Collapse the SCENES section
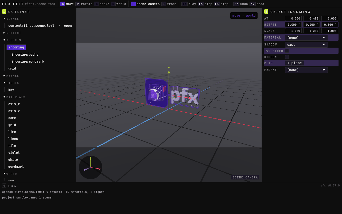342x214 pixels. click(x=4, y=19)
